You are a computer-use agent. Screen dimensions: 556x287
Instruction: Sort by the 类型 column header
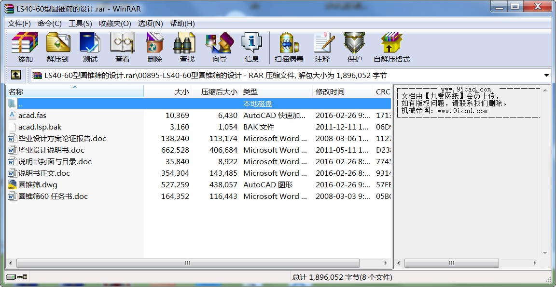[x=276, y=91]
